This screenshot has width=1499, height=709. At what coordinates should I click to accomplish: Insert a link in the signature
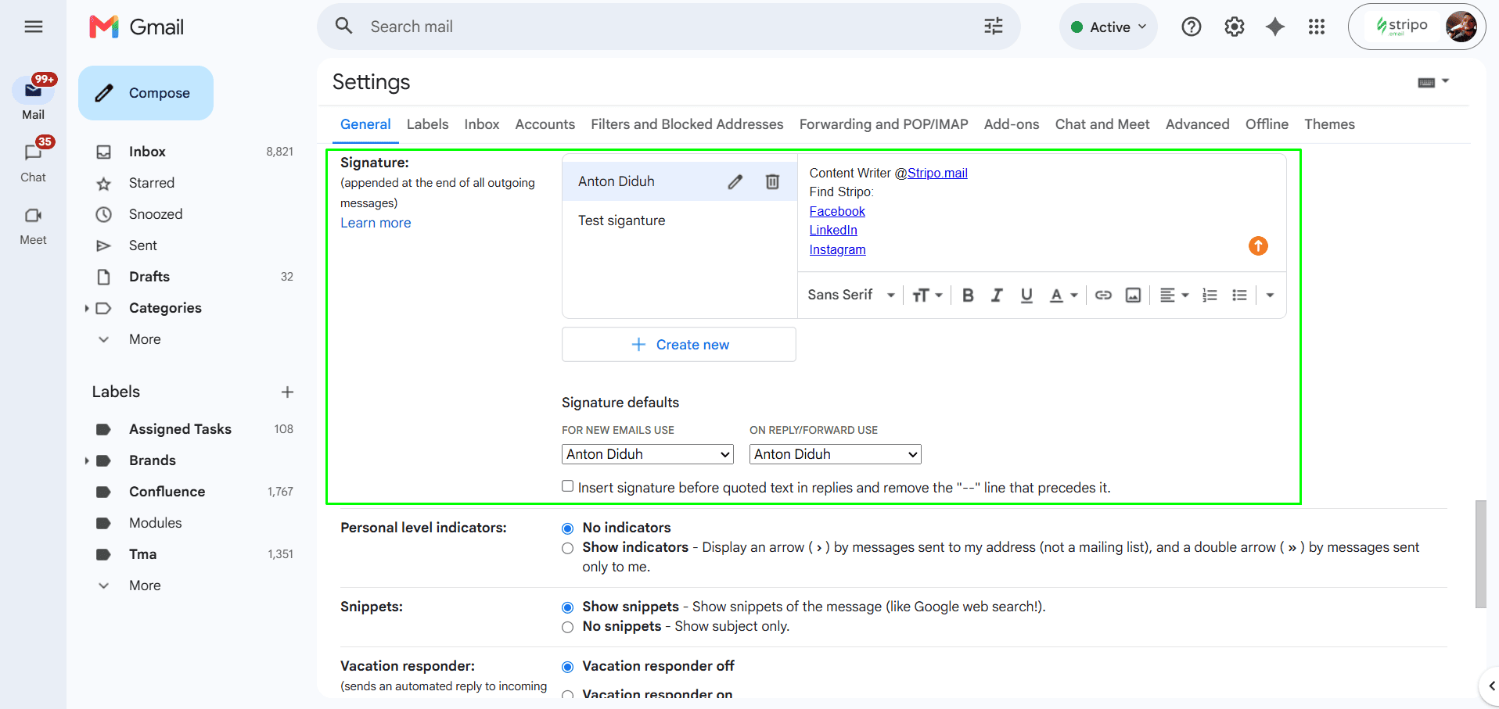[x=1103, y=295]
